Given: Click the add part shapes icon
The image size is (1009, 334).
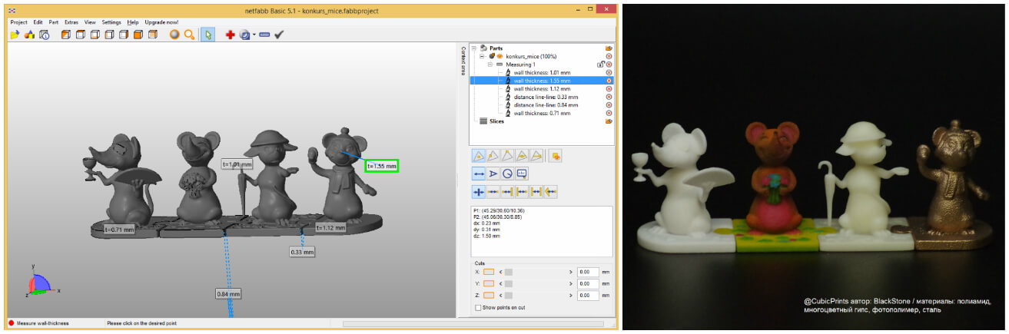Looking at the screenshot, I should [x=30, y=35].
